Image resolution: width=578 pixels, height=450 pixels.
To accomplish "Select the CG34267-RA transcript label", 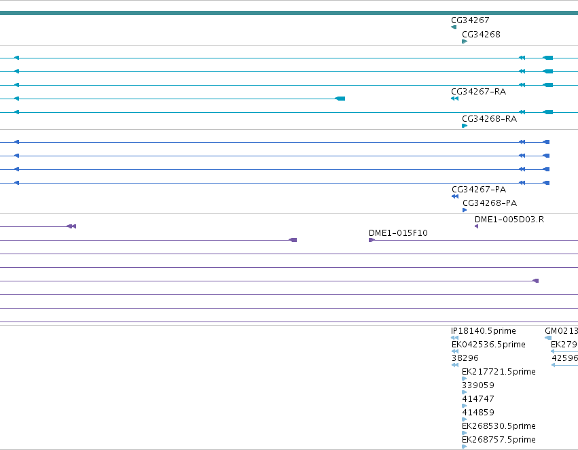I will click(478, 92).
